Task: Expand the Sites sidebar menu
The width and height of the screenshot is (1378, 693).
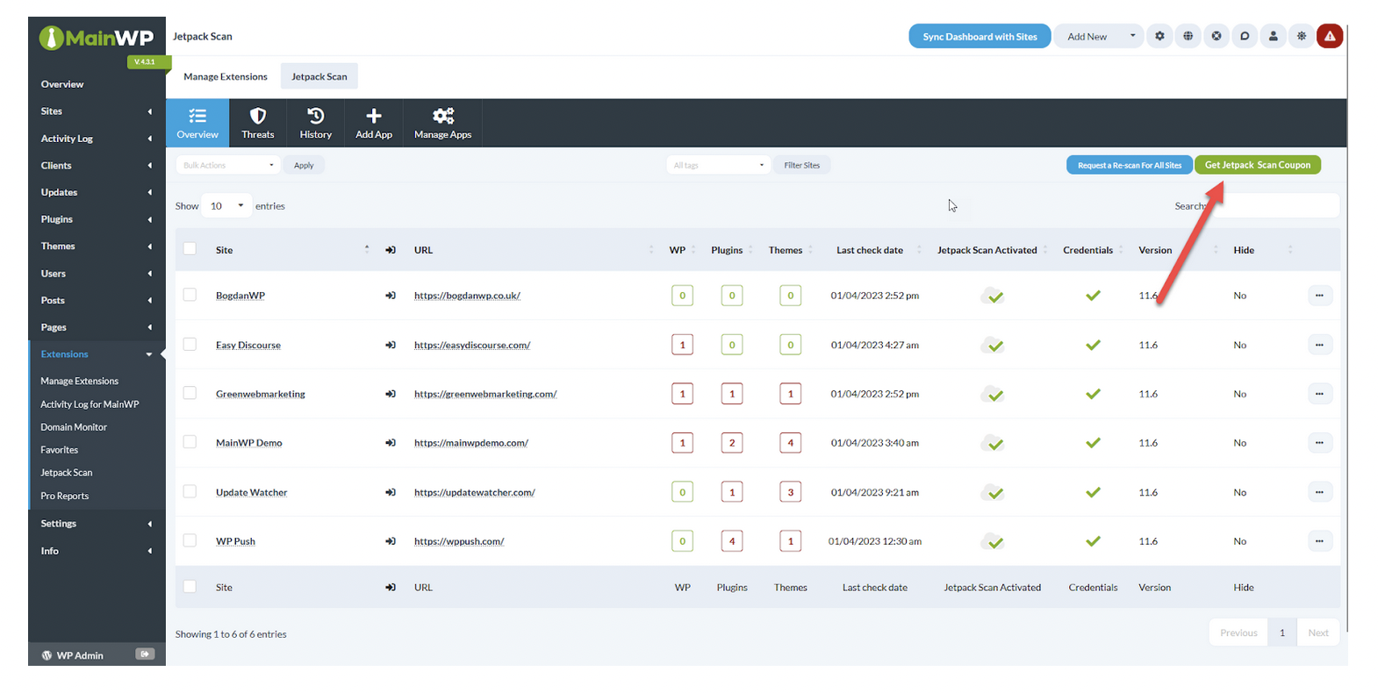Action: [x=97, y=111]
